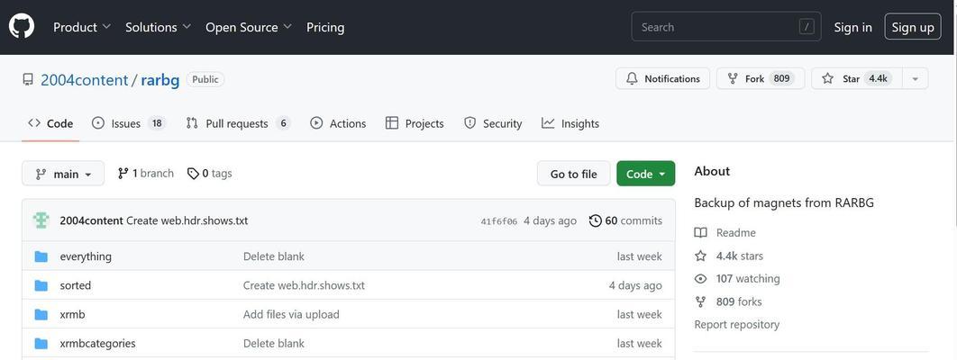This screenshot has width=957, height=360.
Task: Click the folder icon for xrmb
Action: pos(41,314)
